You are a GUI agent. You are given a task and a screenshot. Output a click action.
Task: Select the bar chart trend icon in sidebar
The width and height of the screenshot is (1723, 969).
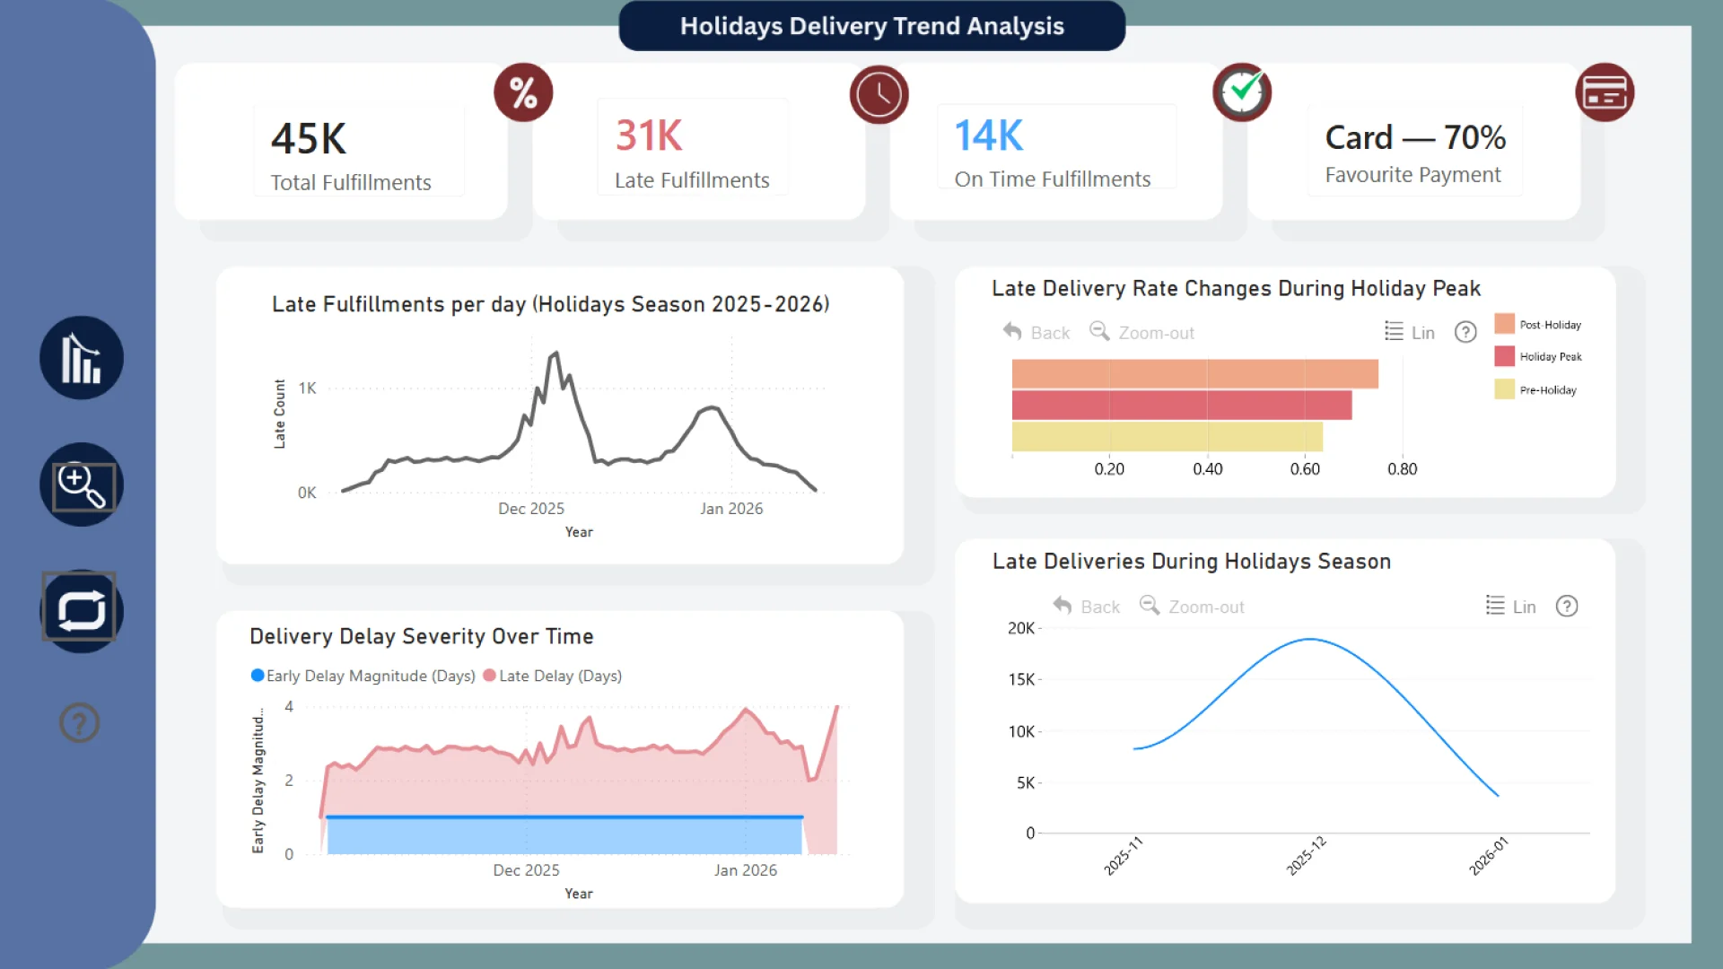click(x=81, y=357)
